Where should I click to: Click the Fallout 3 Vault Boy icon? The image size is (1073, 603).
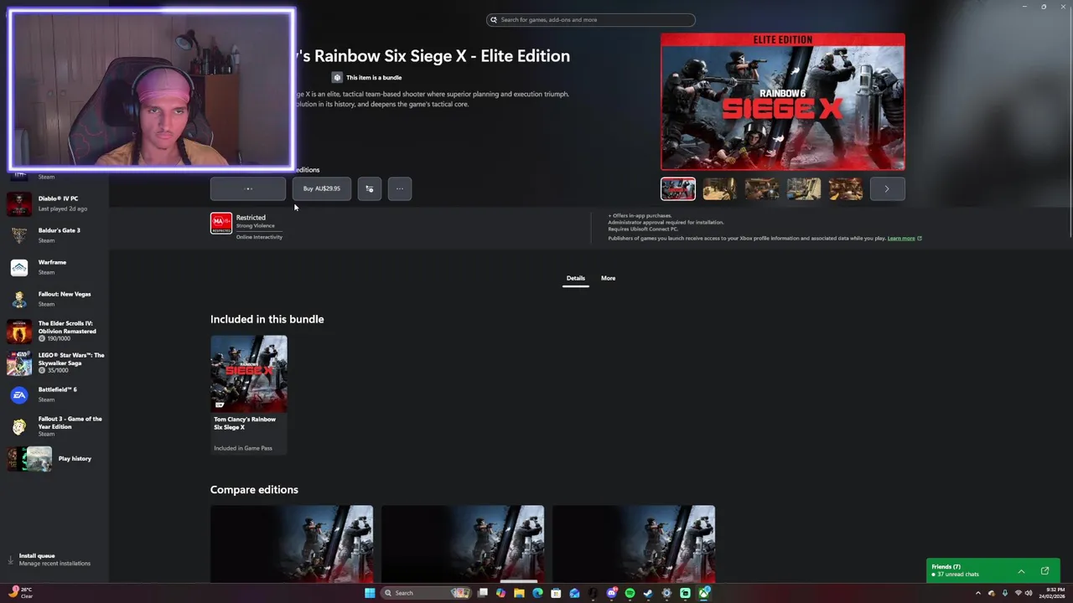pyautogui.click(x=19, y=426)
